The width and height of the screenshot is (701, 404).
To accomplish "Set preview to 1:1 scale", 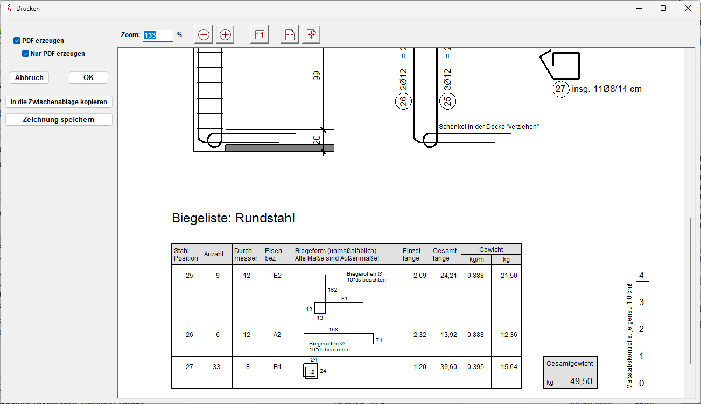I will pos(260,35).
